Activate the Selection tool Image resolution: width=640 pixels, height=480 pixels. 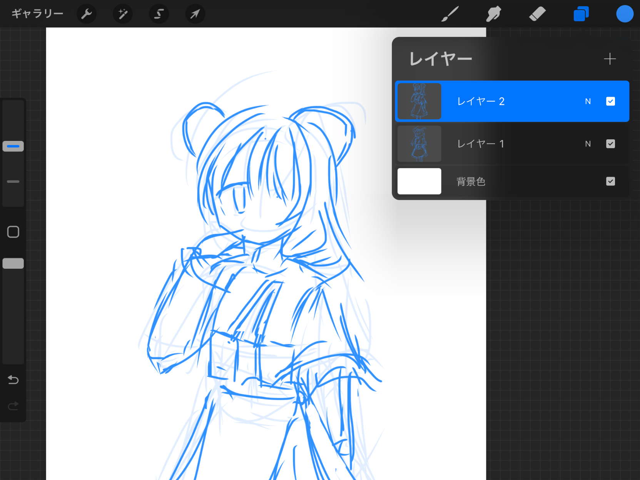point(159,14)
